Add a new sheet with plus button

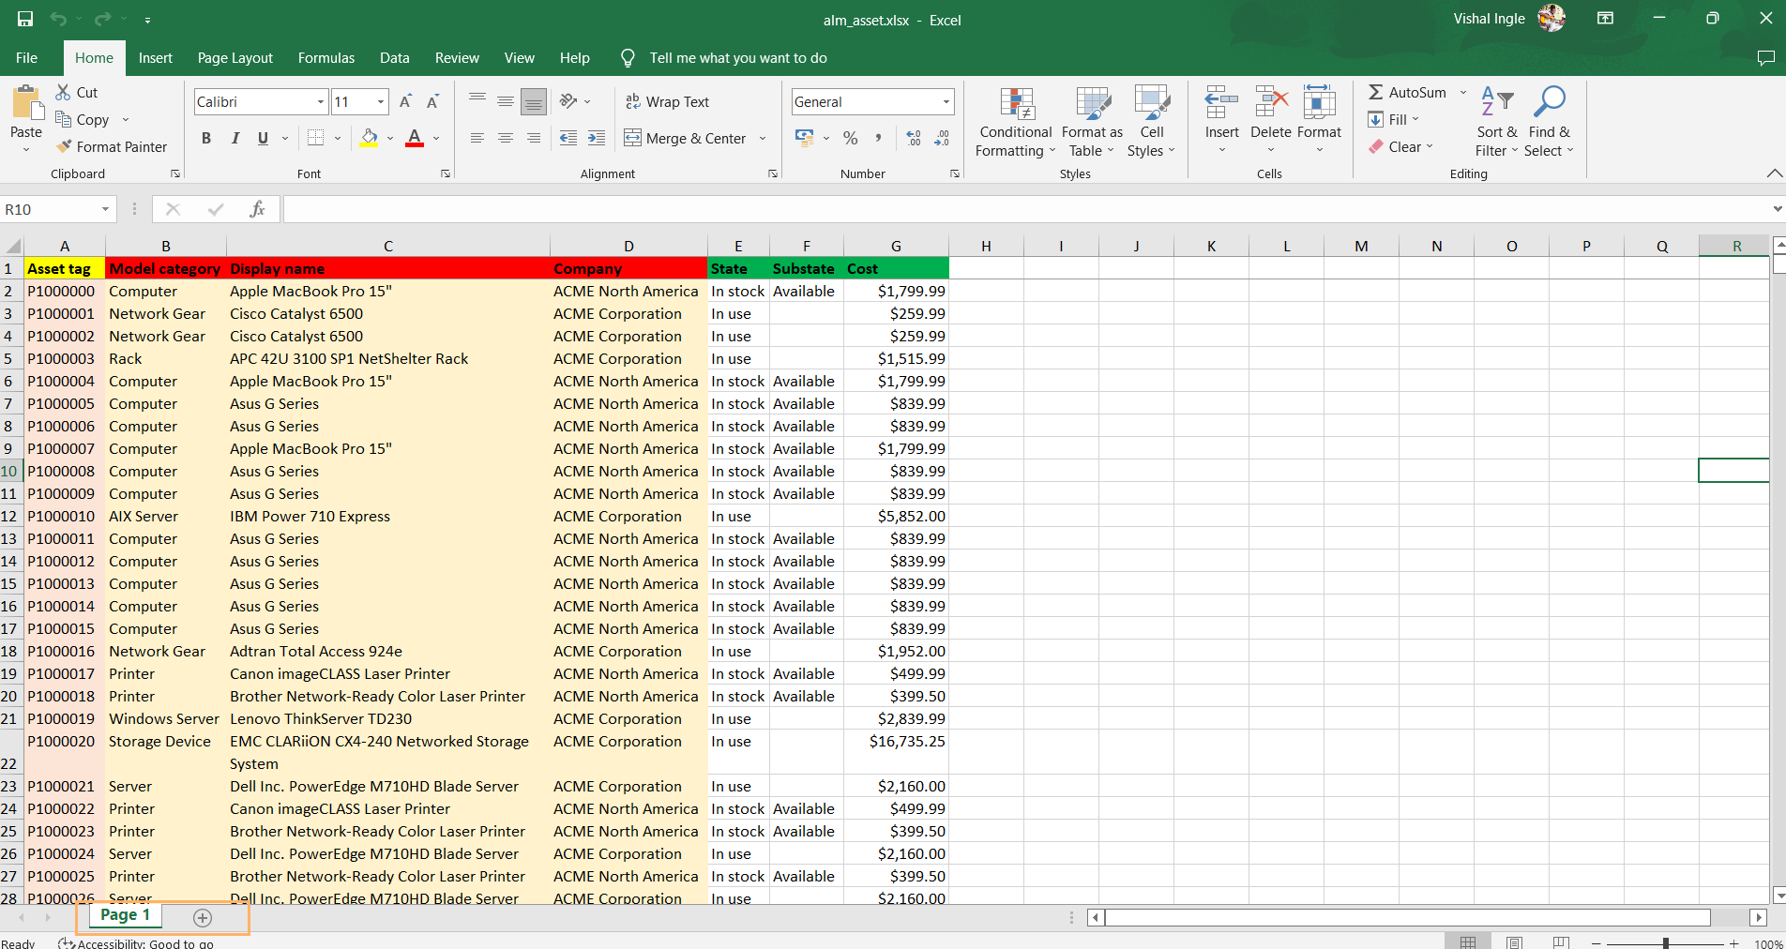coord(203,917)
